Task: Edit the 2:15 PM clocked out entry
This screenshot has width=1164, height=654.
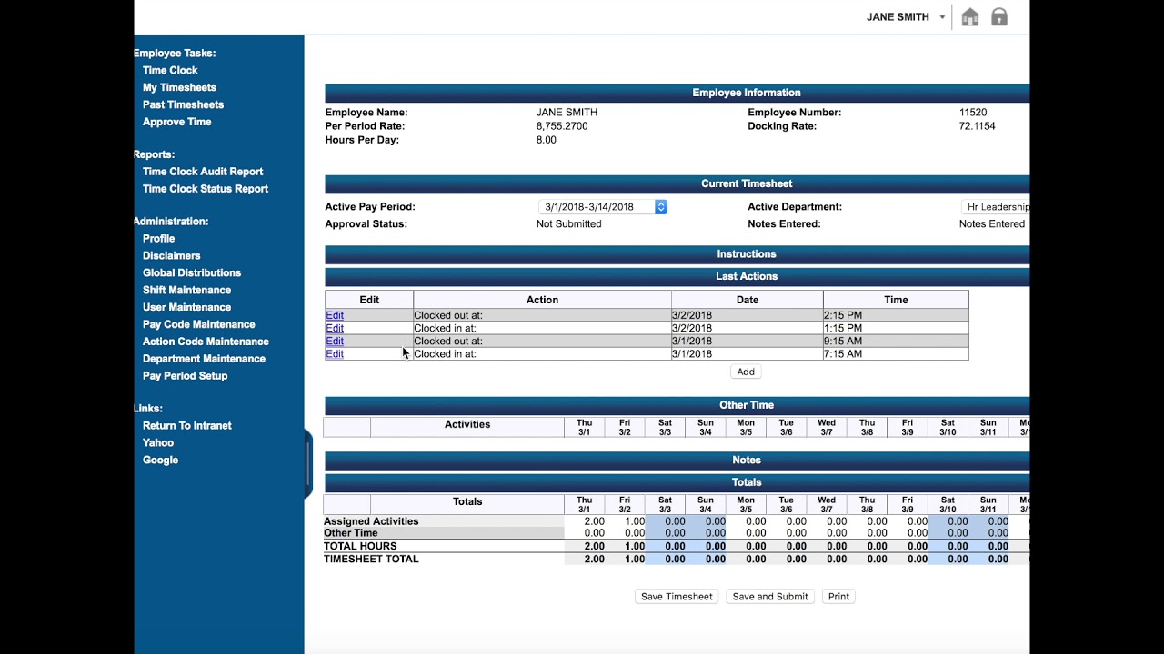Action: click(x=335, y=315)
